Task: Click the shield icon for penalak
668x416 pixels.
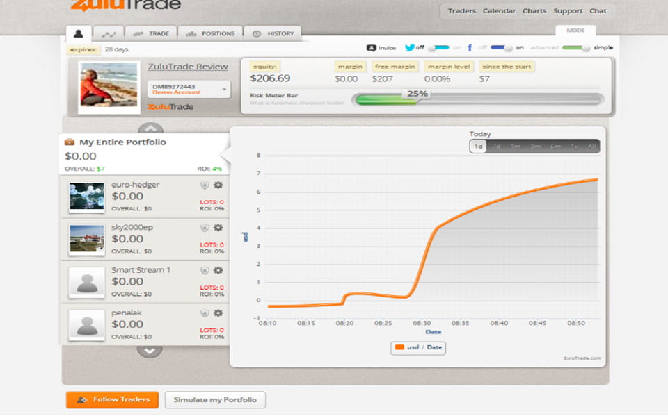Action: [x=205, y=313]
